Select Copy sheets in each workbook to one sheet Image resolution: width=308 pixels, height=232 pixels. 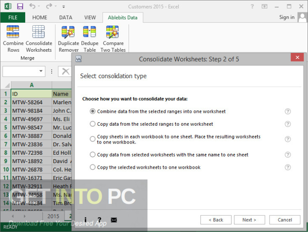pos(93,139)
